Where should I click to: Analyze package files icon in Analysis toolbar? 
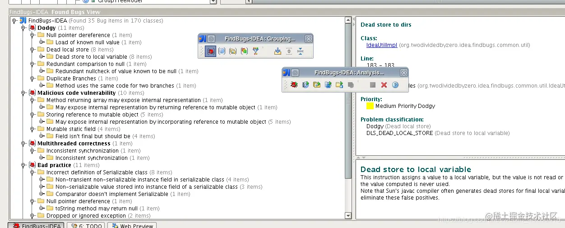coord(317,84)
